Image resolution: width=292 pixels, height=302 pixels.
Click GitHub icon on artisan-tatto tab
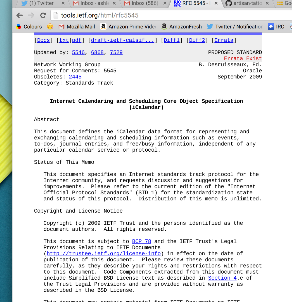(228, 3)
